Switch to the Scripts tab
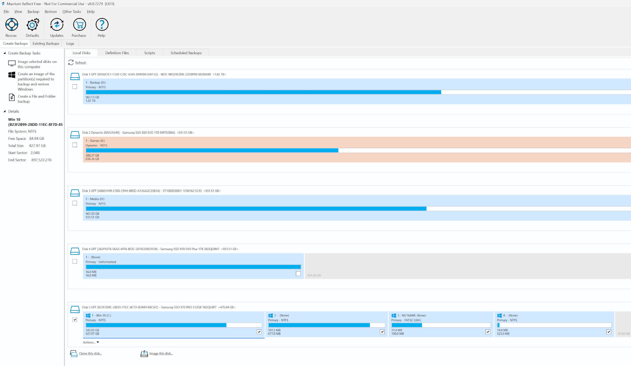The width and height of the screenshot is (631, 366). pos(149,53)
